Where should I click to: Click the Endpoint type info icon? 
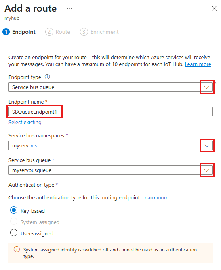(47, 77)
